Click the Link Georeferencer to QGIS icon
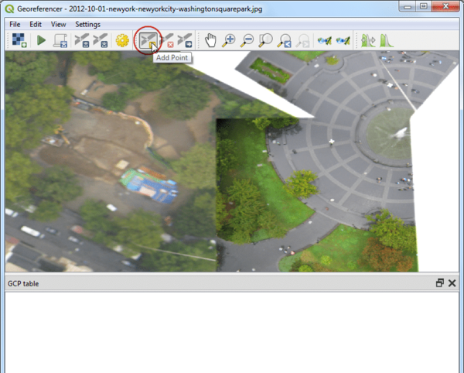 (324, 40)
